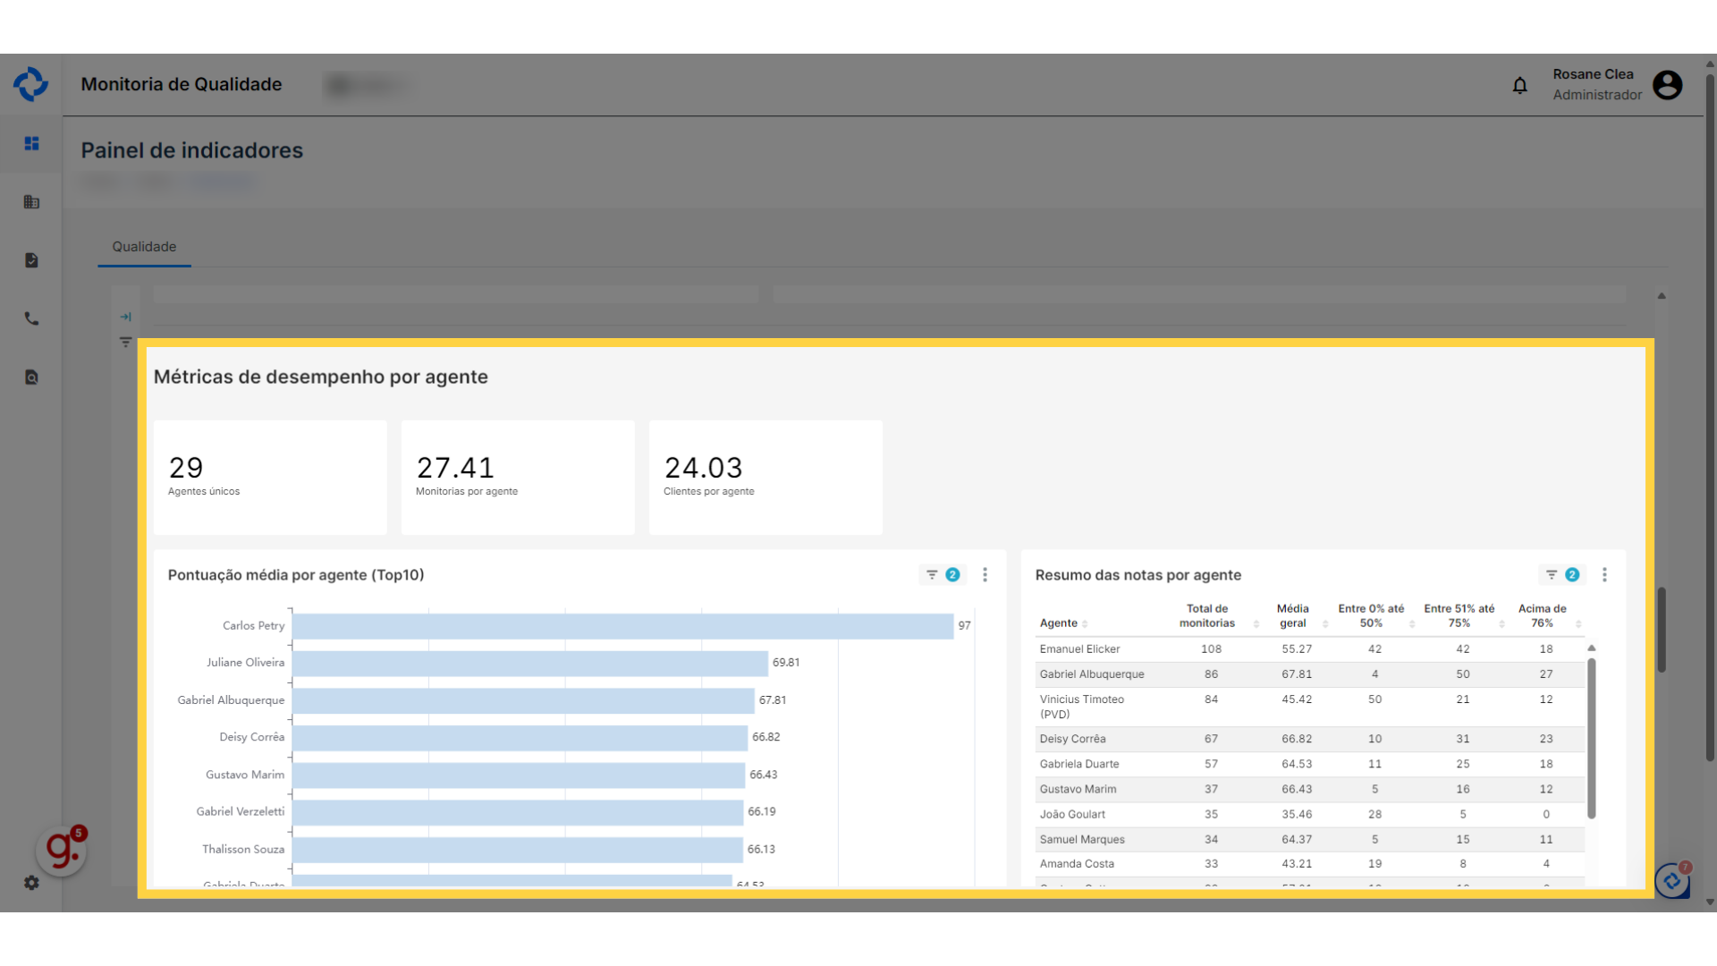Click the 55.27 média geral cell
Image resolution: width=1717 pixels, height=966 pixels.
click(x=1297, y=649)
